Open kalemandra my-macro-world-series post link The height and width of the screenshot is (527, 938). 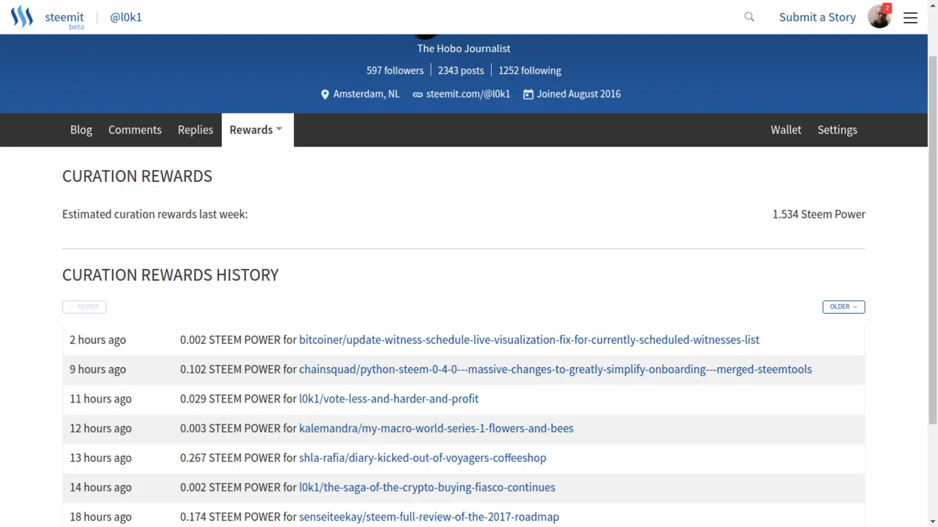[436, 428]
